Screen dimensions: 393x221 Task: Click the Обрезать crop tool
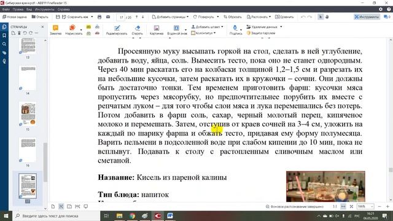pyautogui.click(x=233, y=17)
